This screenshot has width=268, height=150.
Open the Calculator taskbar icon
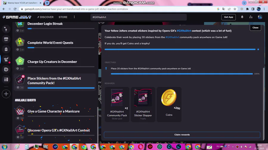(27, 147)
